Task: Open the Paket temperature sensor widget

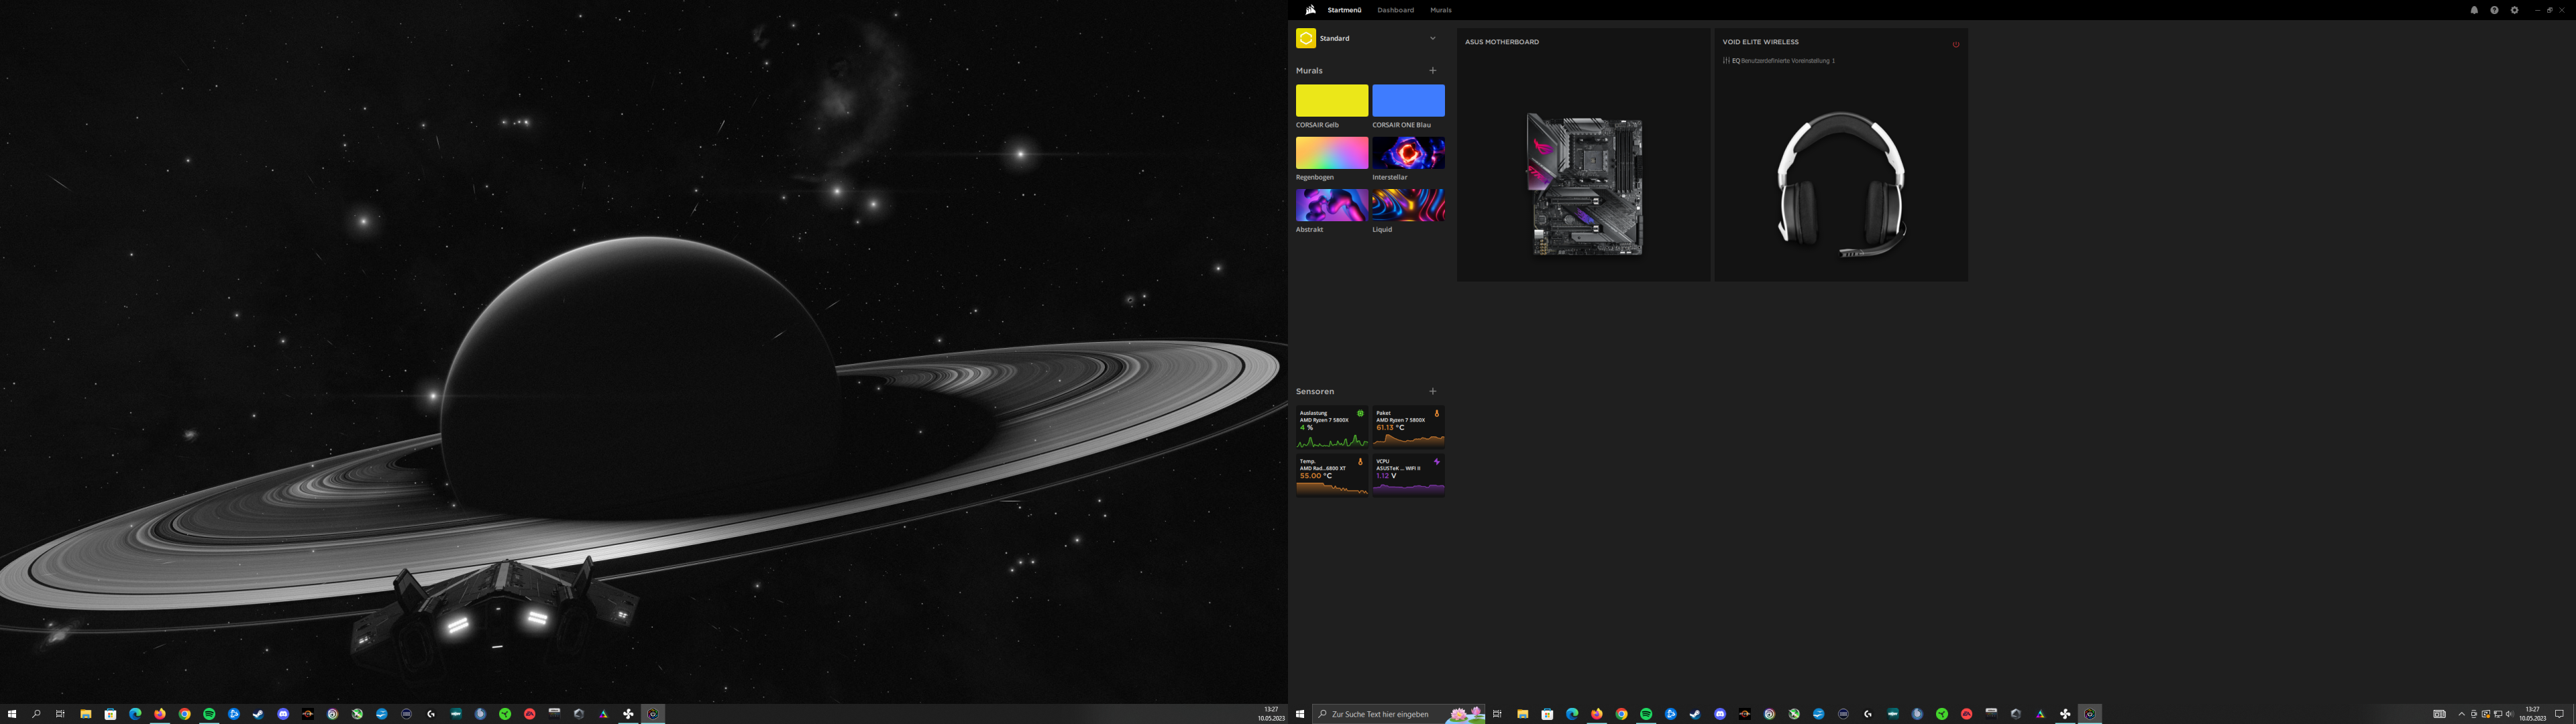Action: point(1408,427)
